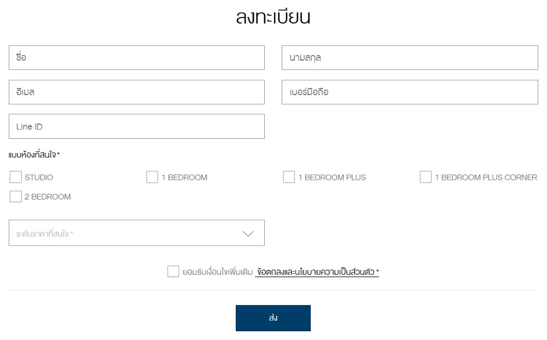This screenshot has height=340, width=547.
Task: Open the ข้อตกลงและนโยบายความเป็นส่วนตัว link
Action: tap(317, 272)
